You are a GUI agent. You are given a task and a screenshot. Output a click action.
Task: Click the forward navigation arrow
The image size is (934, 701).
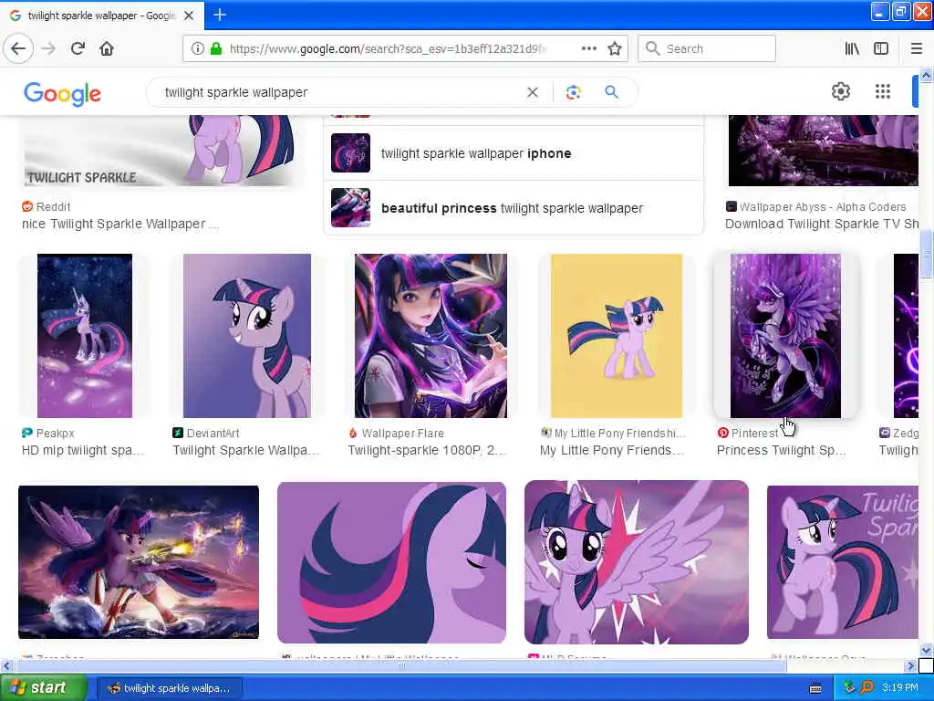[x=48, y=48]
